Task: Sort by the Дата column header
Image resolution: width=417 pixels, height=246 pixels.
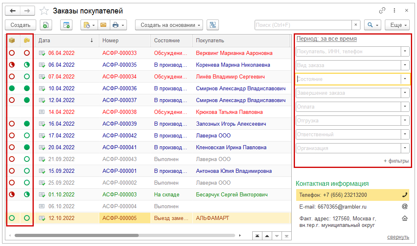Action: [67, 40]
